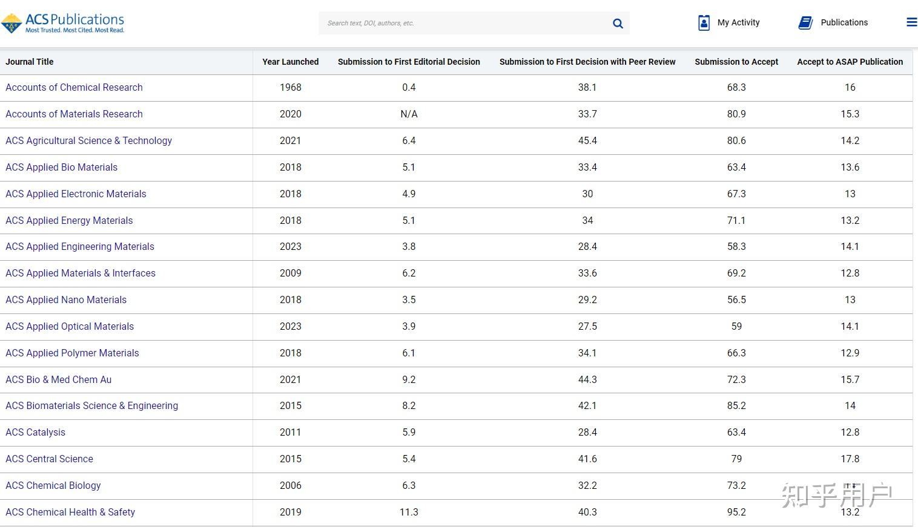918x527 pixels.
Task: Visit ACS Agricultural Science & Technology
Action: 88,141
